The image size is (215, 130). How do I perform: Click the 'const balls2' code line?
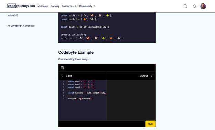[79, 19]
